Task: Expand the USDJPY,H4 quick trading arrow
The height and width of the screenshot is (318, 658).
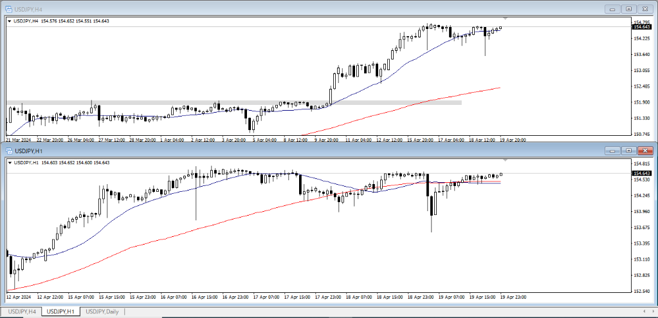Action: pos(10,21)
